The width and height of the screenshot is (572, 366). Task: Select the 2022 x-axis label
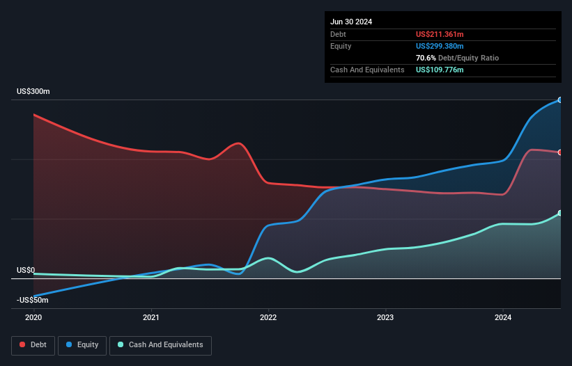pos(268,317)
